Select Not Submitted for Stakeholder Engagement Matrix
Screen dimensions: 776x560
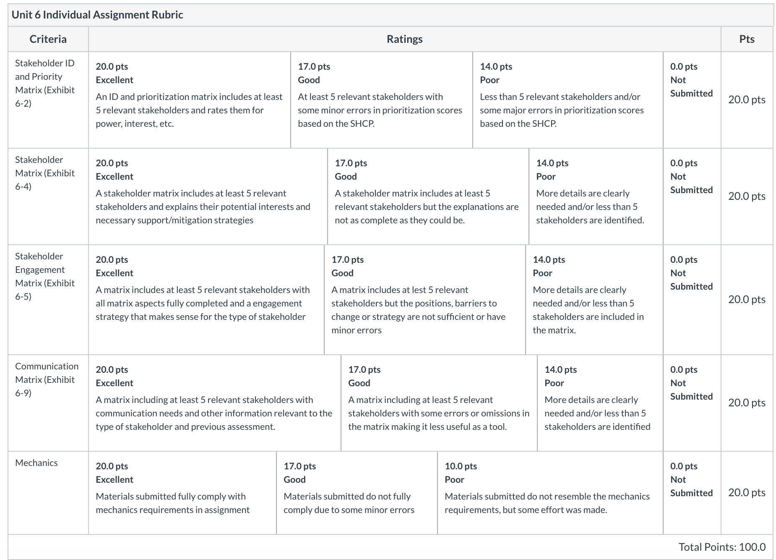click(692, 300)
